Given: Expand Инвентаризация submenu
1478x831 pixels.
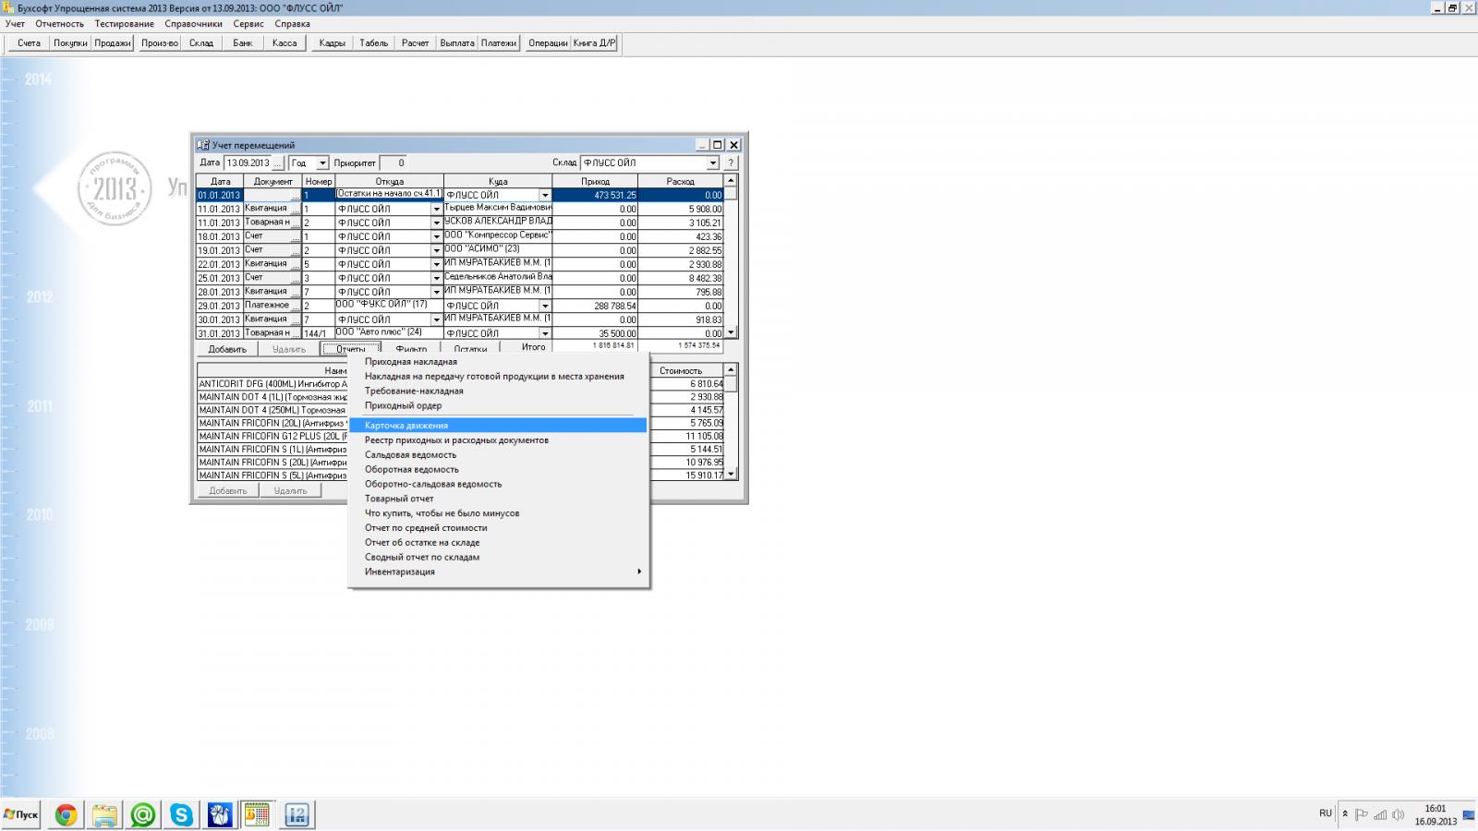Looking at the screenshot, I should (499, 572).
